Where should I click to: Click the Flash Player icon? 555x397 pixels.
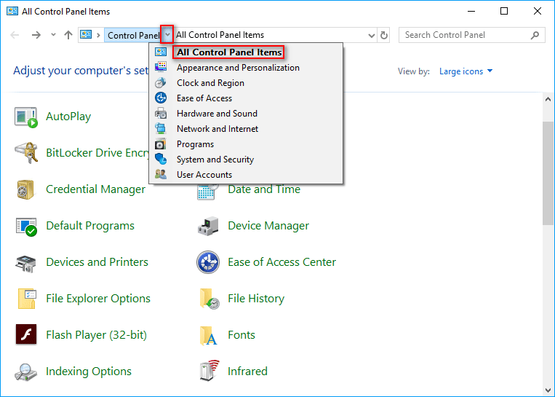(26, 334)
